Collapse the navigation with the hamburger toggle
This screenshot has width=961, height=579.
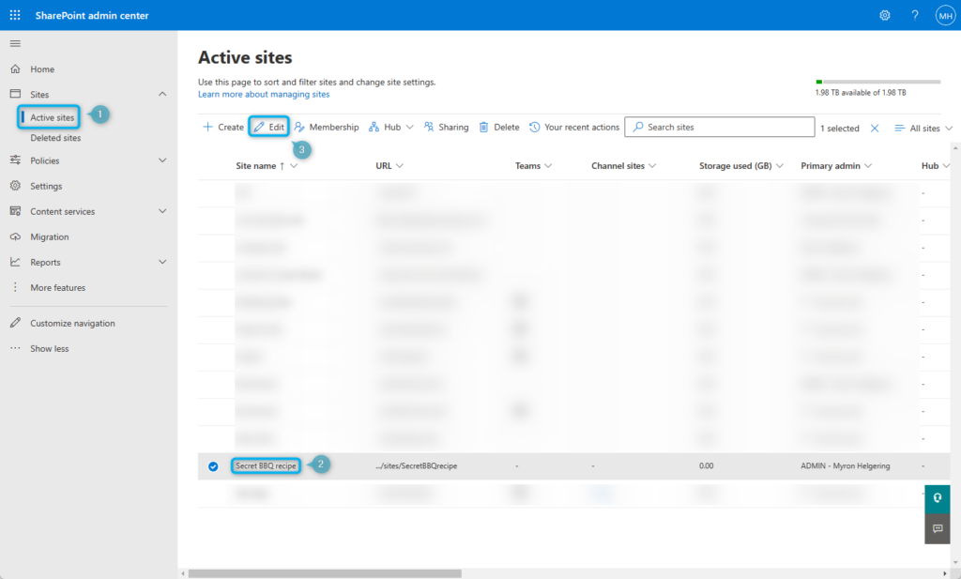click(x=14, y=42)
